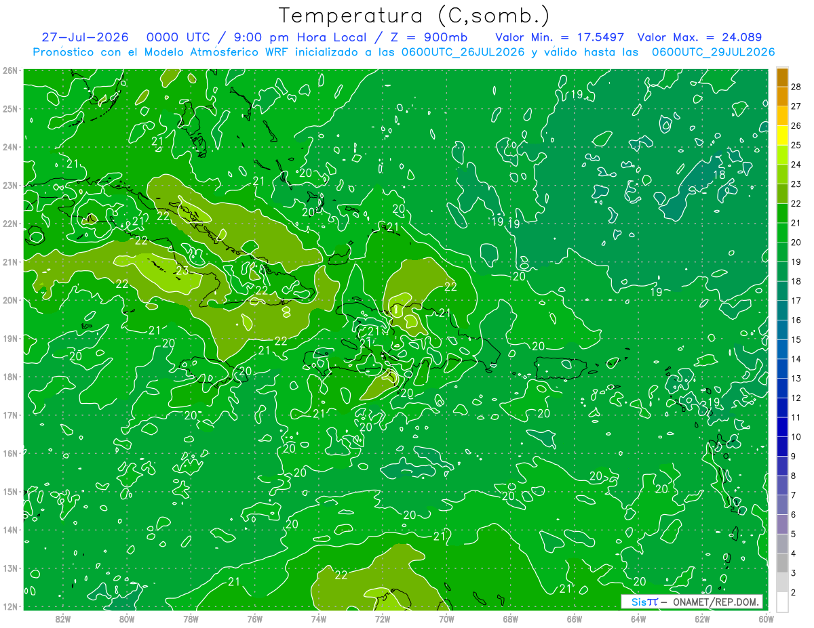Click the color bar value 10

coord(796,437)
